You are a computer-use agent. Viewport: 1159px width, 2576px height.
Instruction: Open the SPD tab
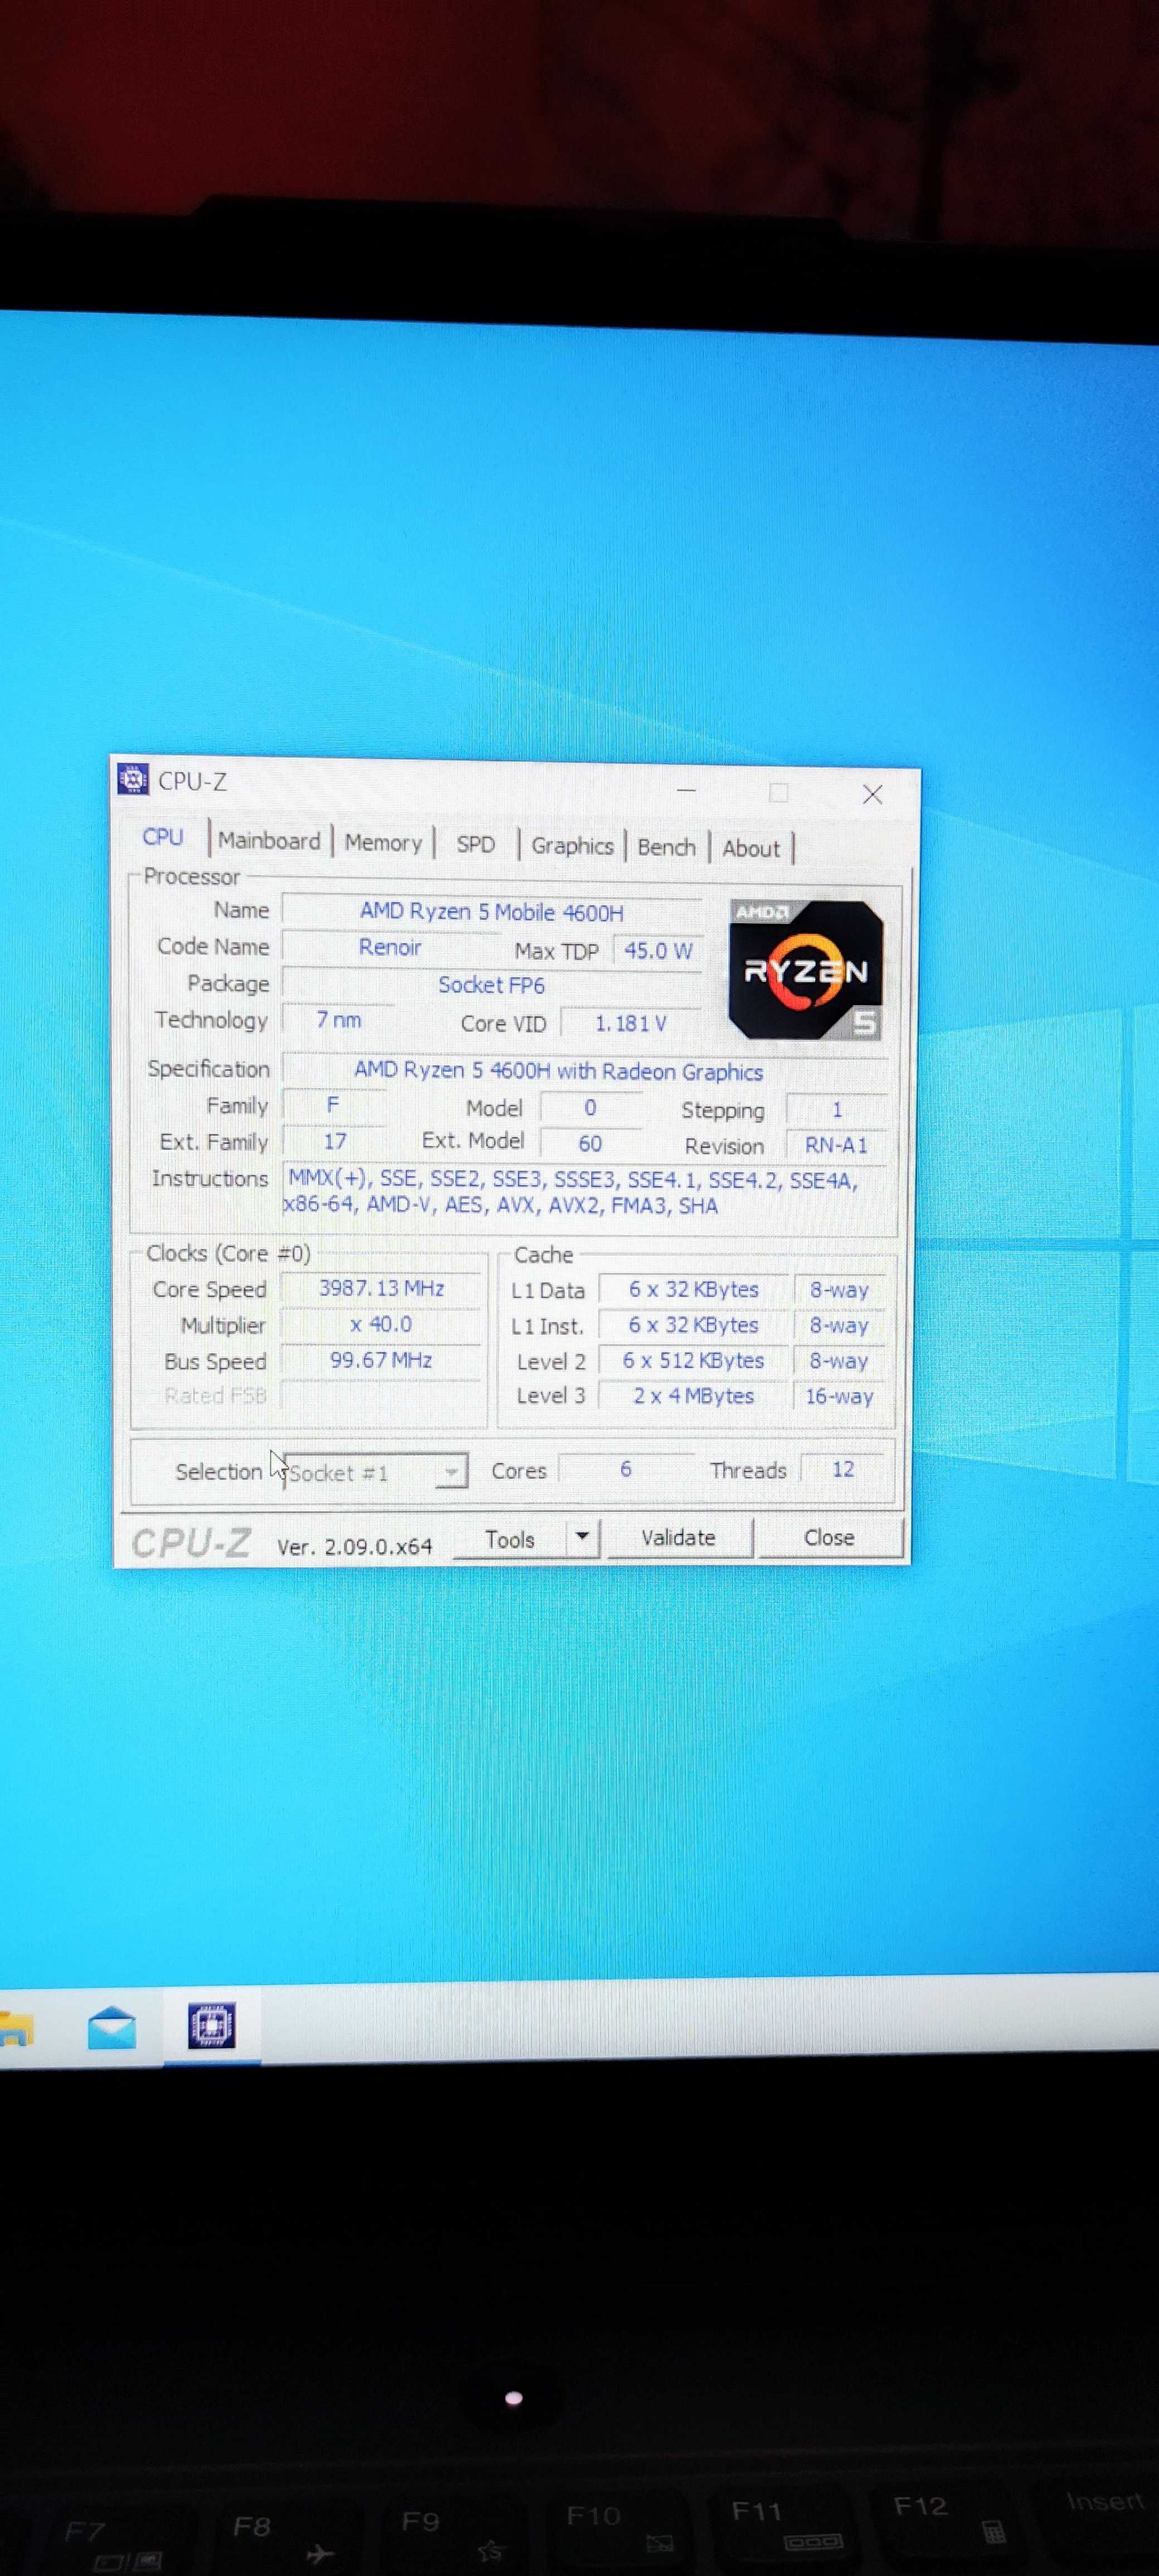click(x=476, y=844)
